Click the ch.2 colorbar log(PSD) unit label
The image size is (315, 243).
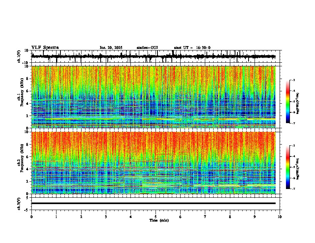(x=297, y=169)
